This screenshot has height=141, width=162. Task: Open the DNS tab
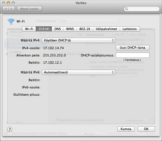57,29
